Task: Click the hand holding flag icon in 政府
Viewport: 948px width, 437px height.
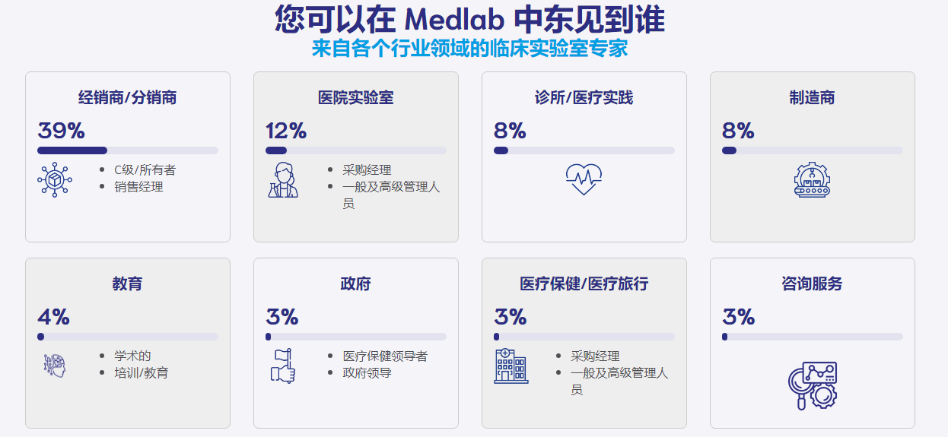Action: point(282,366)
